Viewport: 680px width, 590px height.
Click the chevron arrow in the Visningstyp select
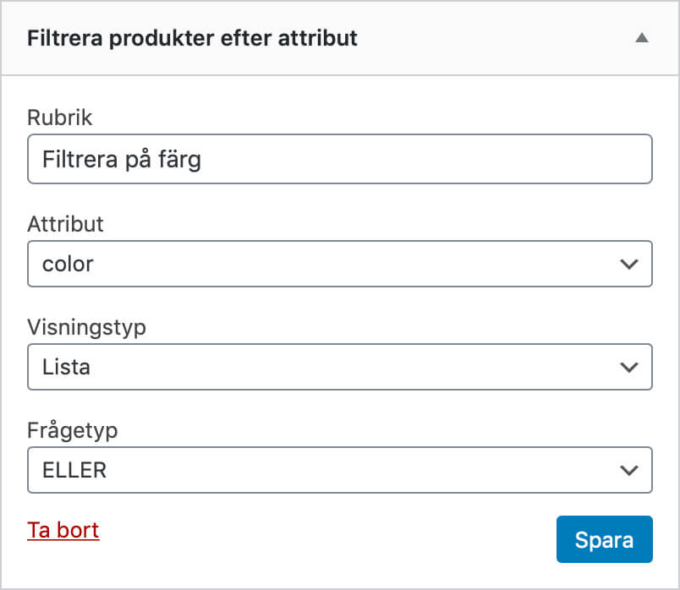(628, 367)
